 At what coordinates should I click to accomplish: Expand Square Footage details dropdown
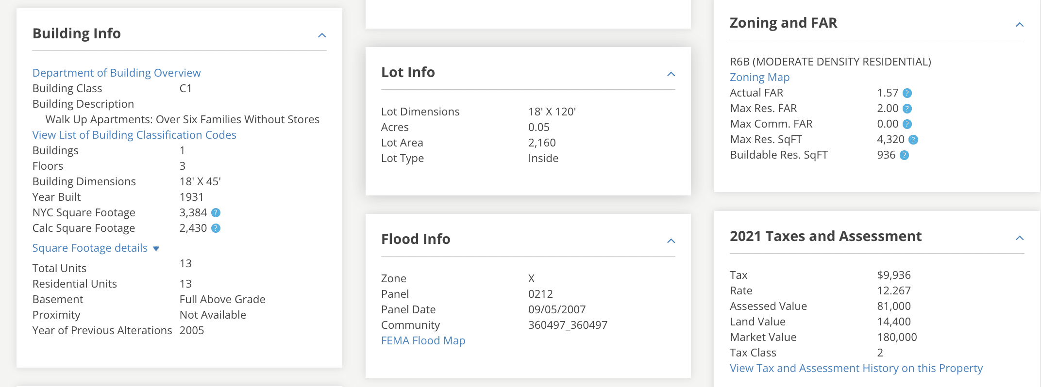coord(95,248)
